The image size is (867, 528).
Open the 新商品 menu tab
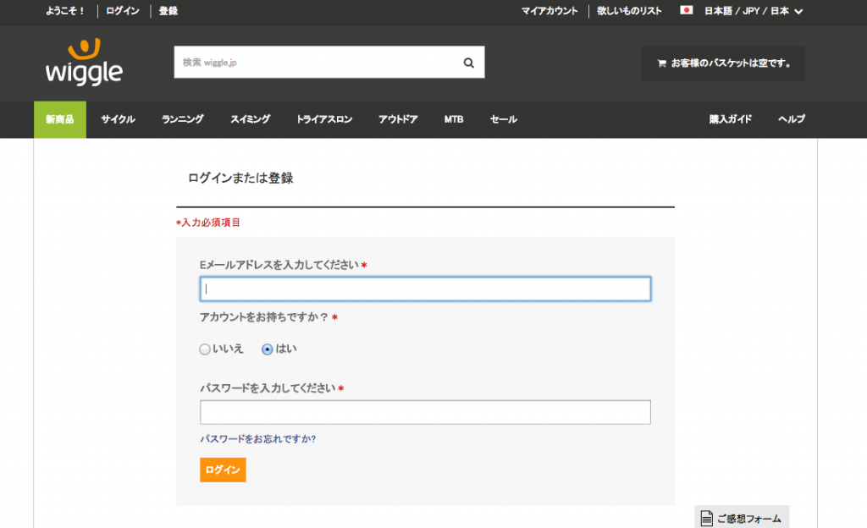[60, 119]
